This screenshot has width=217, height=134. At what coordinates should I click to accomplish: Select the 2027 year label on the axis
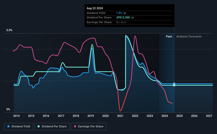(x=209, y=116)
